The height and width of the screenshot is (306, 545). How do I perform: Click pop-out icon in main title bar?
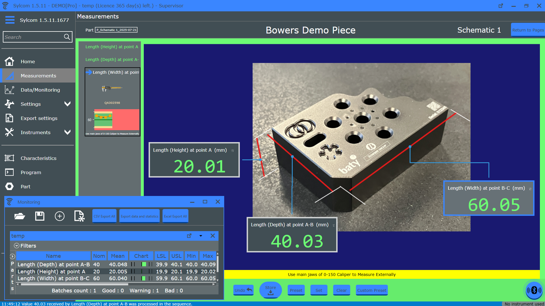501,6
